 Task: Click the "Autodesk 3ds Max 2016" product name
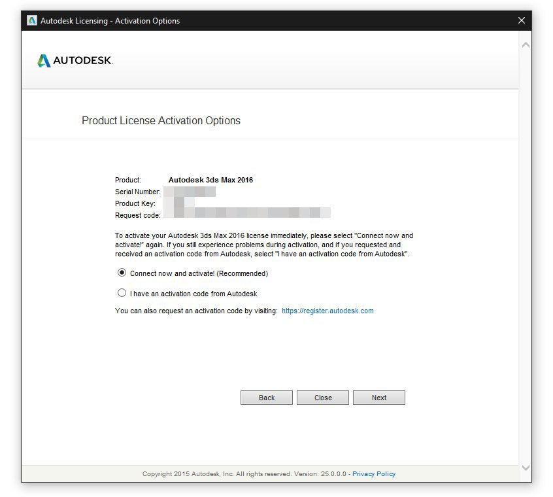tap(210, 180)
